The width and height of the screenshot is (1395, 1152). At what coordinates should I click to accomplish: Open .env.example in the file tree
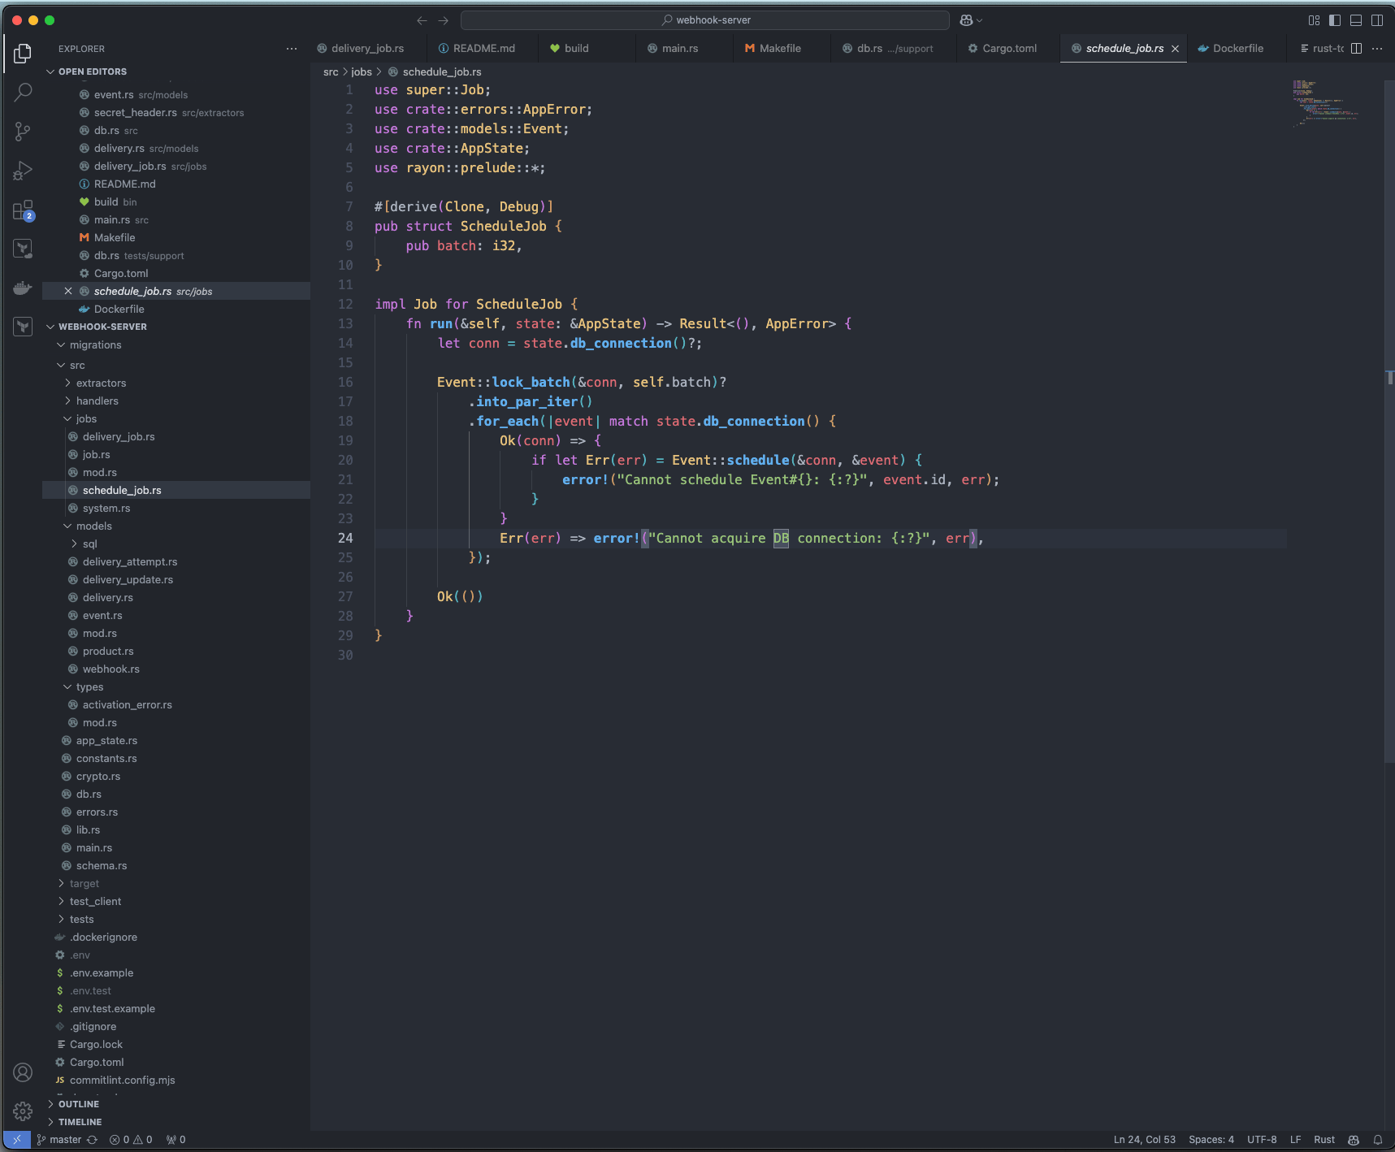pyautogui.click(x=101, y=972)
